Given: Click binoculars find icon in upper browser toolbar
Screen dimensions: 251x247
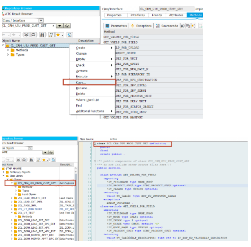Looking at the screenshot, I should point(42,35).
